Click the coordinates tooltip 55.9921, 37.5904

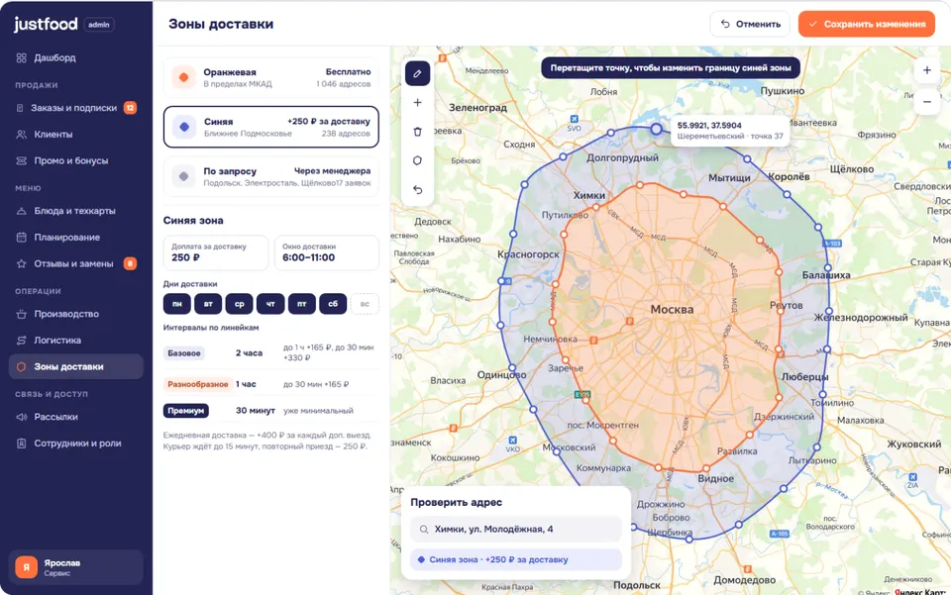click(x=730, y=131)
